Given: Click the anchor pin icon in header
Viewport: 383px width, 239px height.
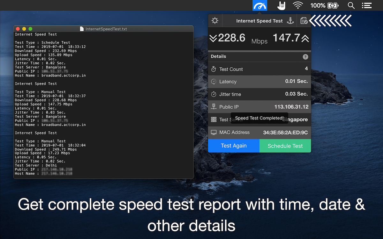Looking at the screenshot, I should pos(290,21).
